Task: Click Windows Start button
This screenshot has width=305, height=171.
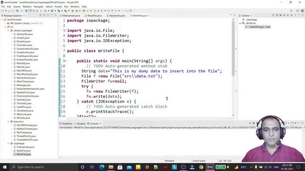Action: [5, 167]
